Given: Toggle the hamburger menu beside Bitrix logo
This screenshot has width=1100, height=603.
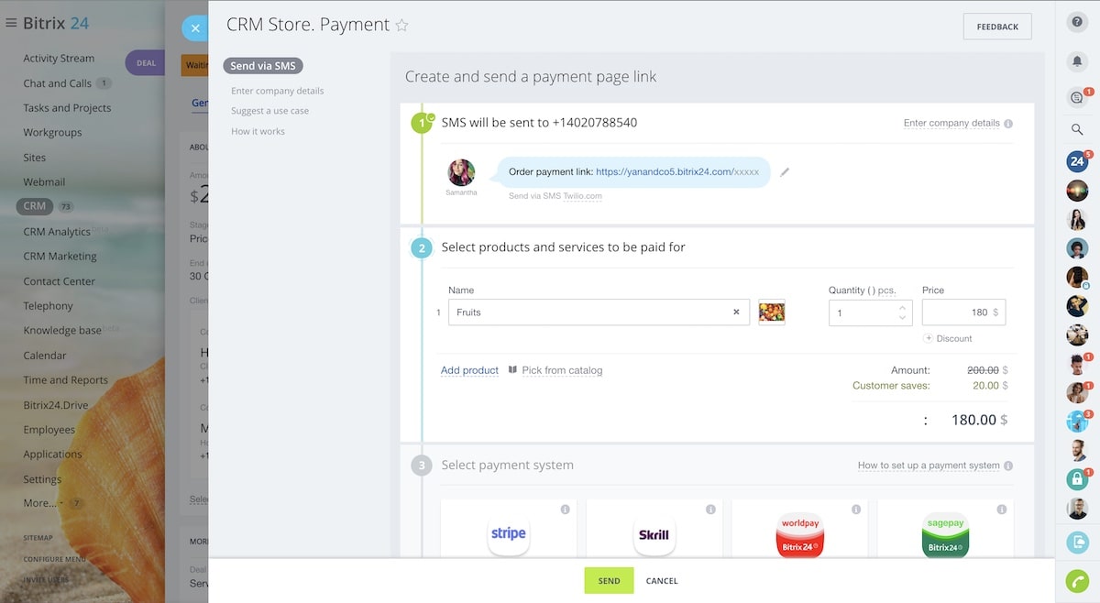Looking at the screenshot, I should [x=11, y=23].
